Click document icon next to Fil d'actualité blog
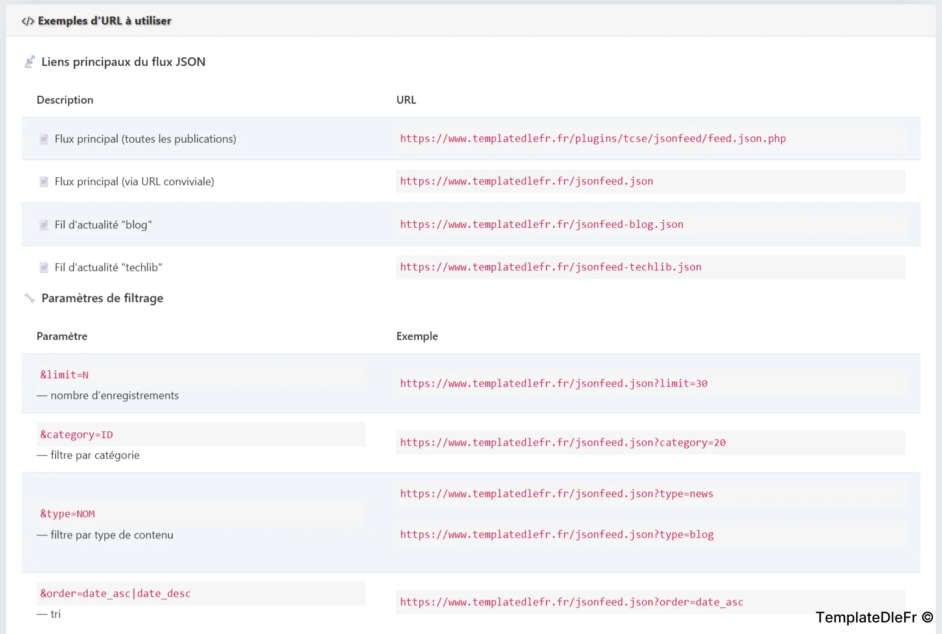942x634 pixels. coord(44,225)
